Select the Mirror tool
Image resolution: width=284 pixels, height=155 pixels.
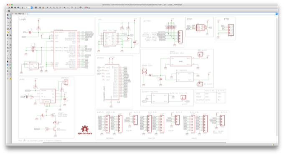tap(8, 26)
